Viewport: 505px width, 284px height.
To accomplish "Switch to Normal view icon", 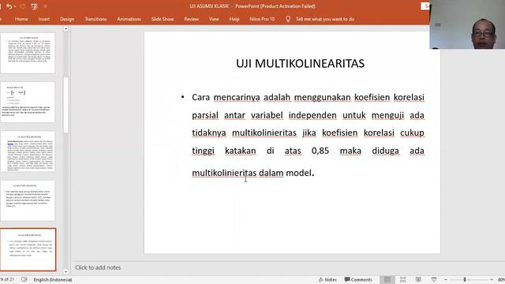I will tap(387, 279).
